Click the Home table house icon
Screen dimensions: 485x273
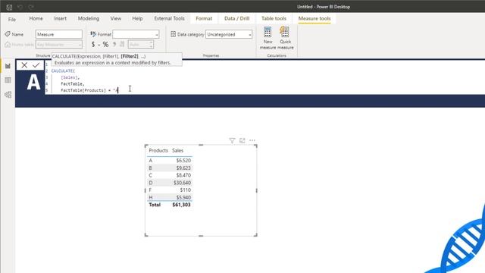point(8,45)
